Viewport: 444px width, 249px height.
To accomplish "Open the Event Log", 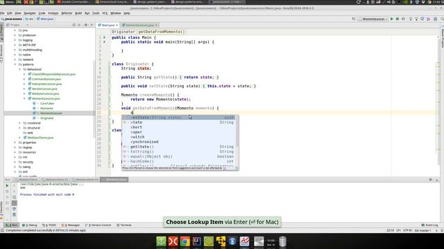I will [429, 225].
